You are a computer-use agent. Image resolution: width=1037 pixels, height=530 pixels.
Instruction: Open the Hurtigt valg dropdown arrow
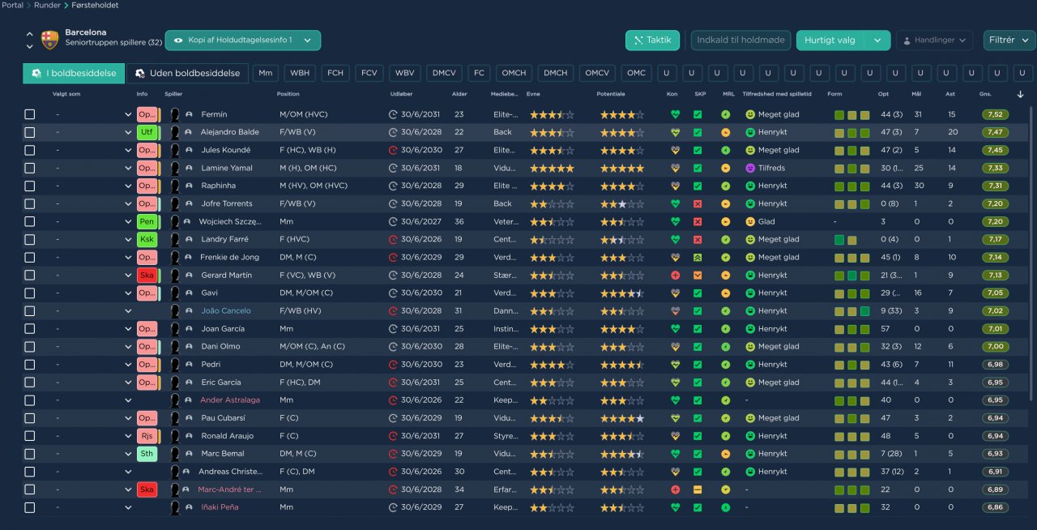pyautogui.click(x=877, y=40)
